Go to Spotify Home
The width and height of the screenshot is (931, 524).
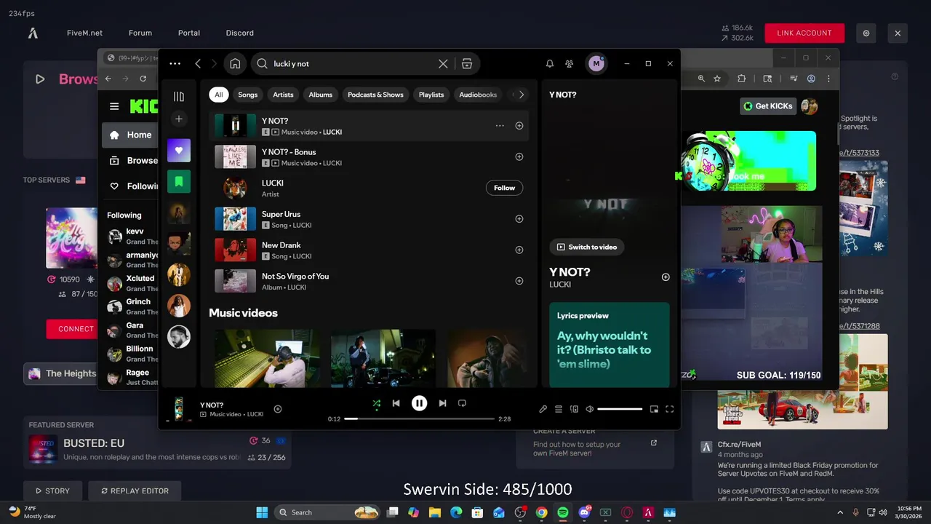(235, 63)
